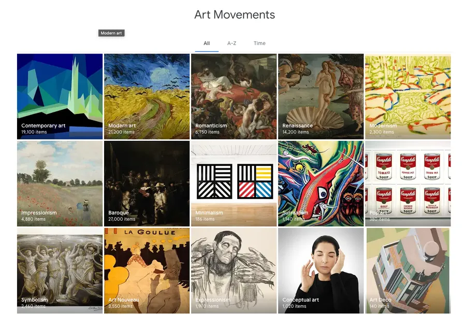
Task: Select the Time tab
Action: pos(259,44)
